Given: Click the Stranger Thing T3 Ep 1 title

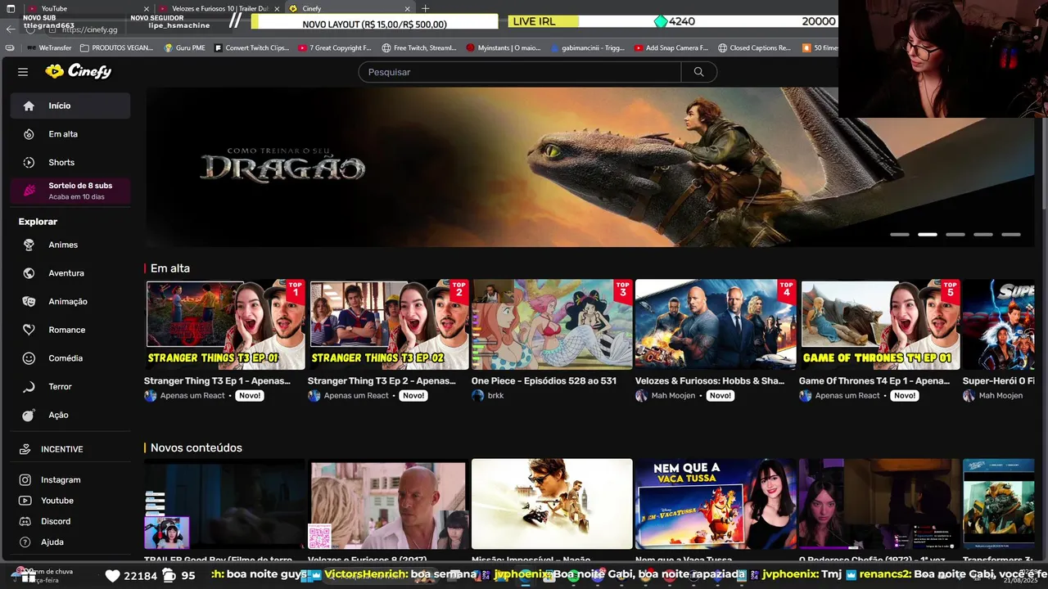Looking at the screenshot, I should click(217, 381).
